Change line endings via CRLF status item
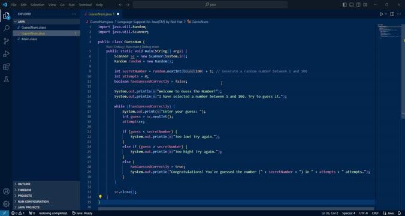The width and height of the screenshot is (405, 216). click(x=375, y=213)
